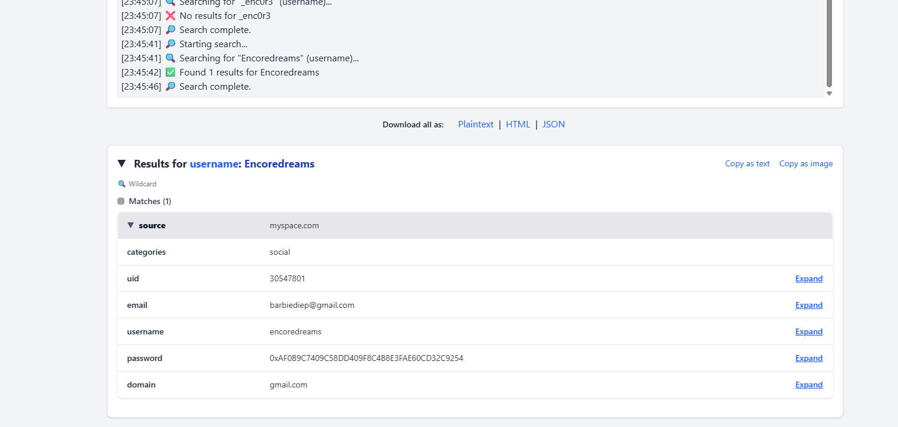The width and height of the screenshot is (898, 427).
Task: Click the red X icon in the log
Action: click(x=170, y=16)
